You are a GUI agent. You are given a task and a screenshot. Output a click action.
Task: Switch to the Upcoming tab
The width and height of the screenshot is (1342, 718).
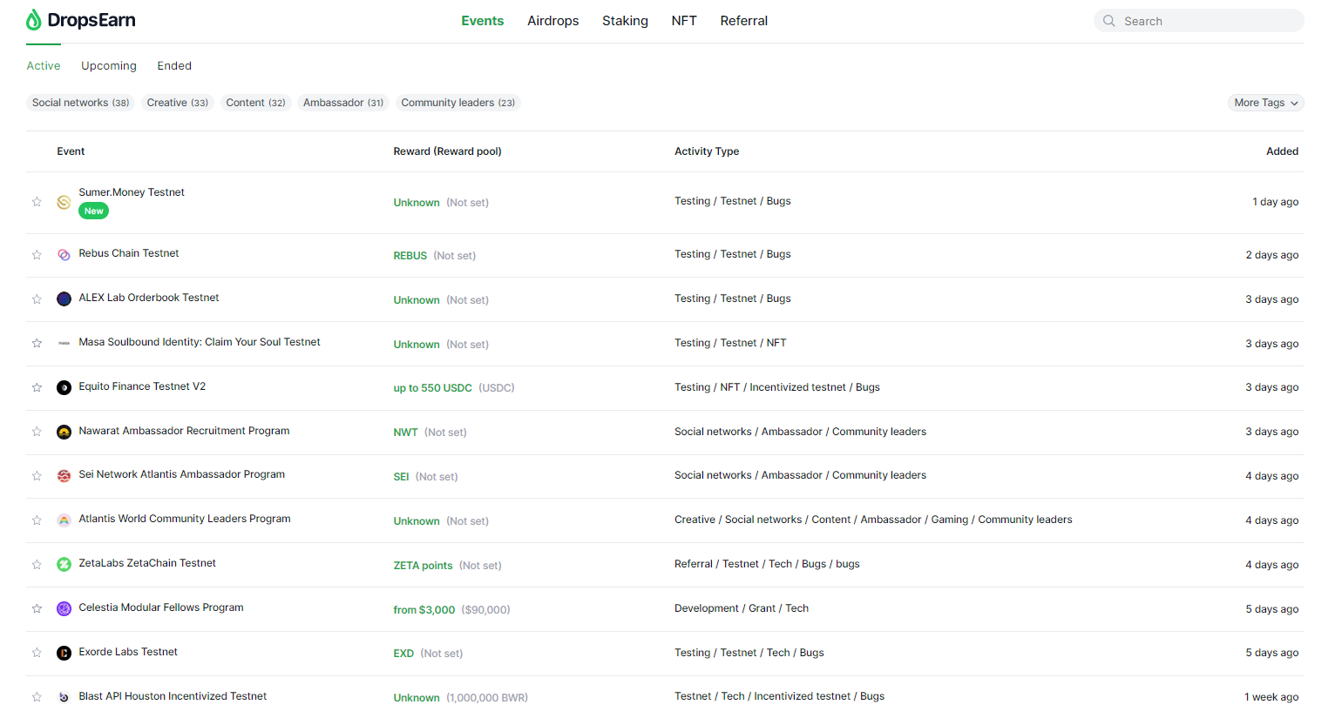pos(109,66)
